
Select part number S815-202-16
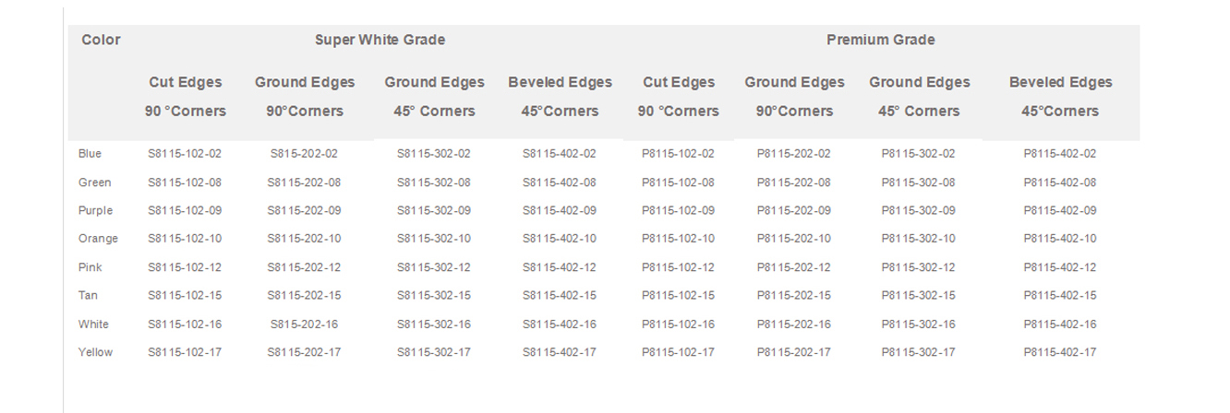click(305, 324)
